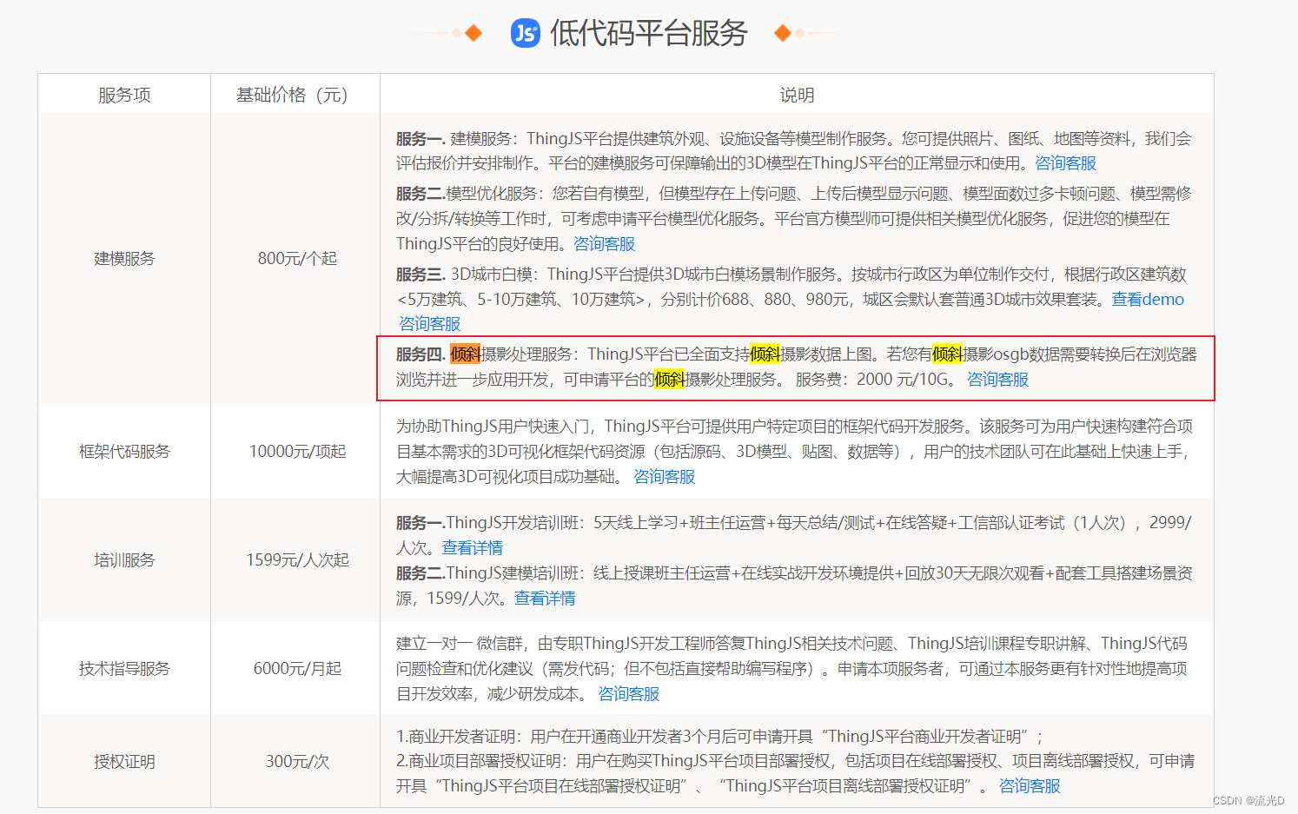Click the 800元/个起 price cell
1298x814 pixels.
pos(296,258)
